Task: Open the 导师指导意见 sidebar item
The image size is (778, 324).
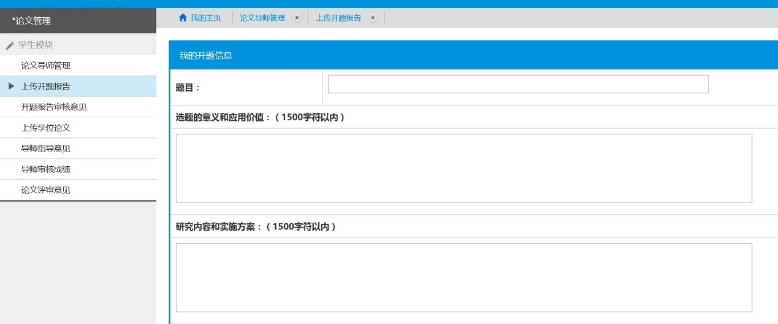Action: 46,148
